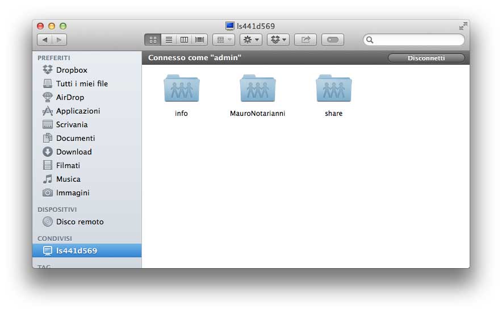The height and width of the screenshot is (313, 502).
Task: Click the Connesso come "admin" text
Action: click(x=195, y=58)
